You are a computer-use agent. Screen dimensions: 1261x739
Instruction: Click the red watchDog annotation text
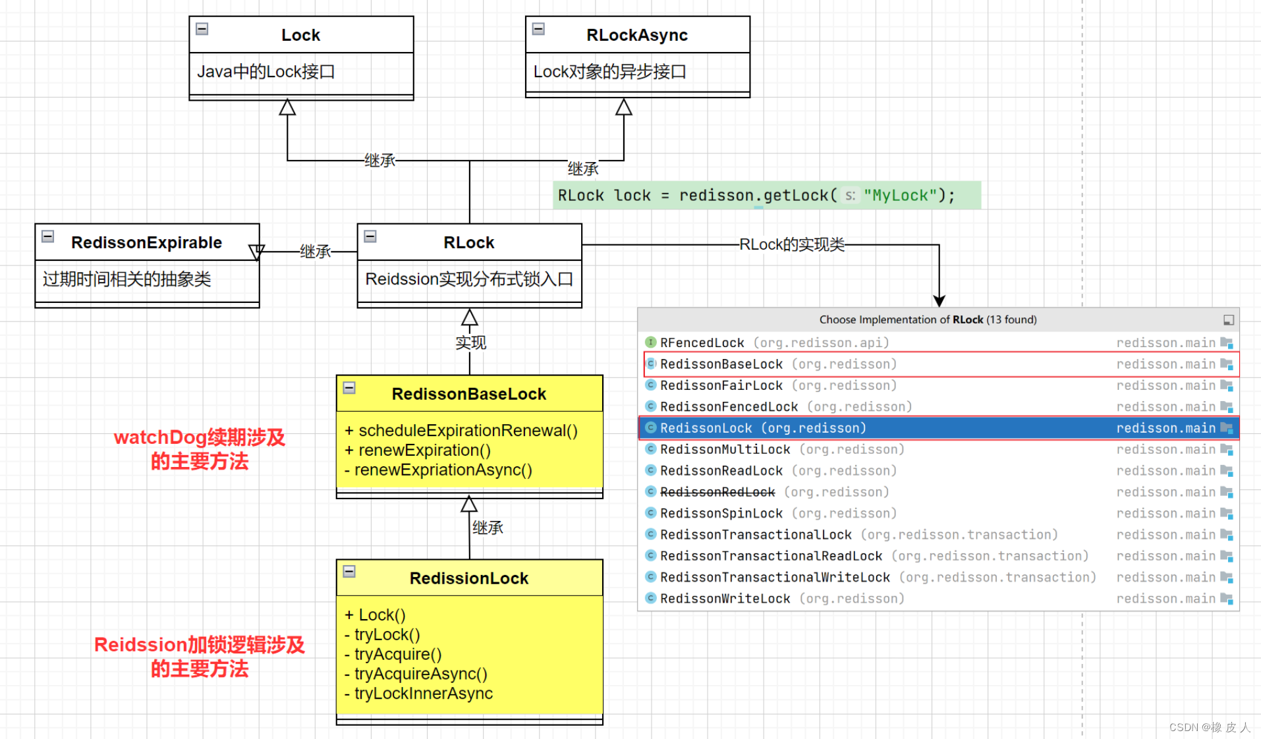coord(200,449)
